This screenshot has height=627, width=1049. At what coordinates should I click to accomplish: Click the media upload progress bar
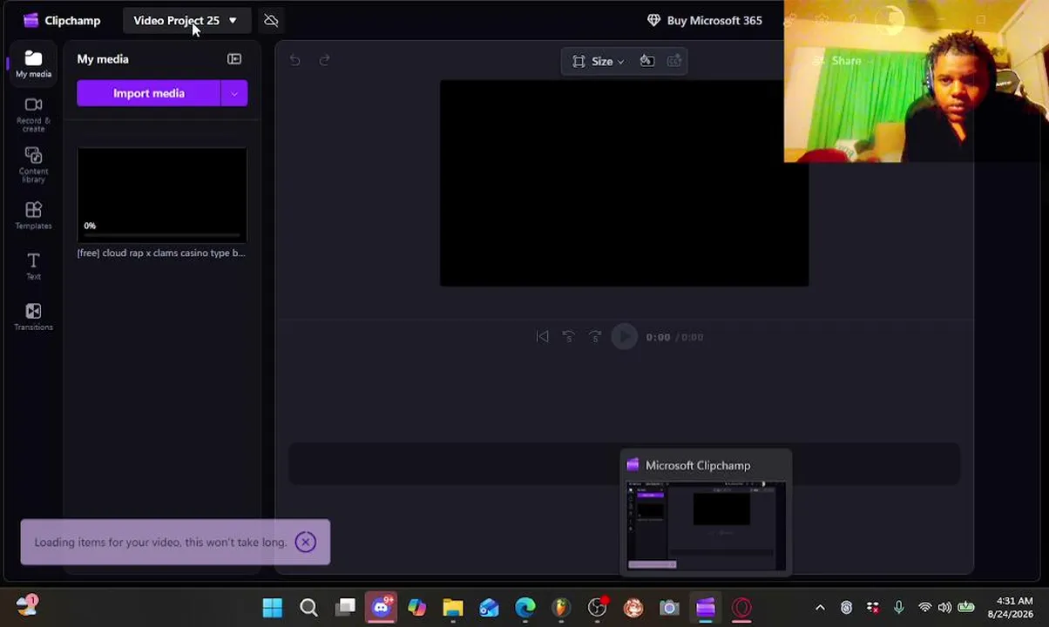pyautogui.click(x=162, y=235)
